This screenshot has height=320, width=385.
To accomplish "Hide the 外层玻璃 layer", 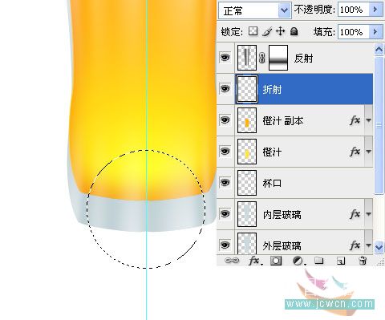I will [x=225, y=245].
